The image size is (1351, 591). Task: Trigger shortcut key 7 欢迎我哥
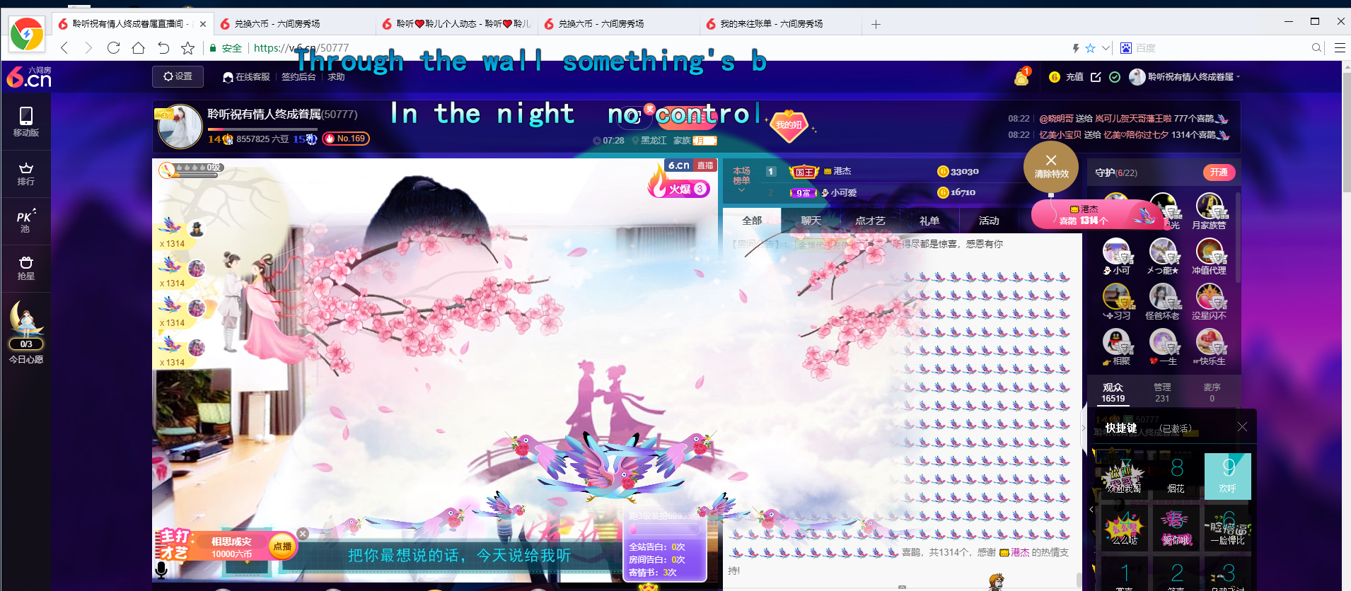pyautogui.click(x=1124, y=476)
